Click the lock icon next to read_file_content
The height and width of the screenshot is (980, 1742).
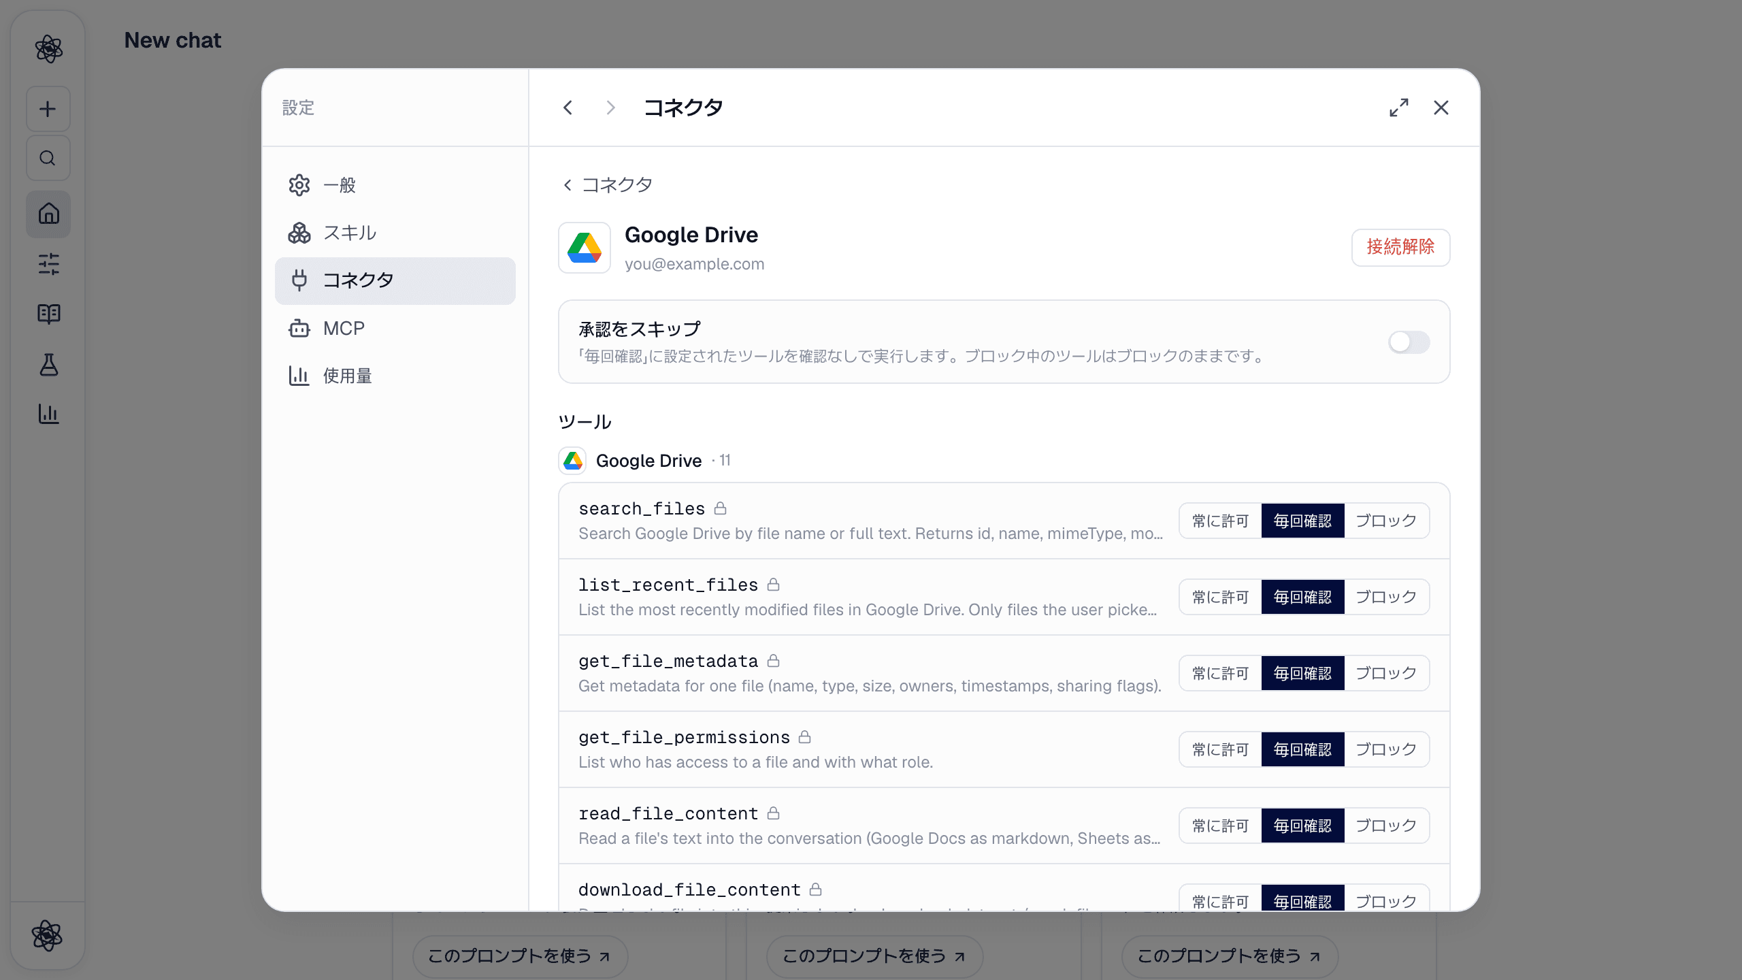click(773, 813)
